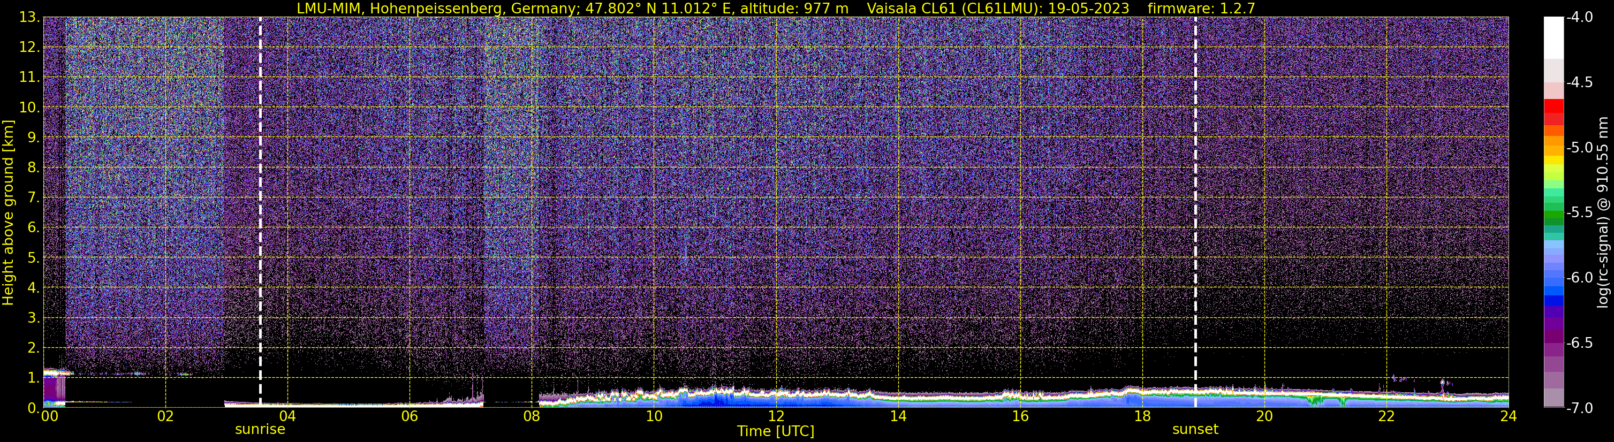Click the y-axis tick label '2.'
1614x442 pixels.
[x=34, y=348]
